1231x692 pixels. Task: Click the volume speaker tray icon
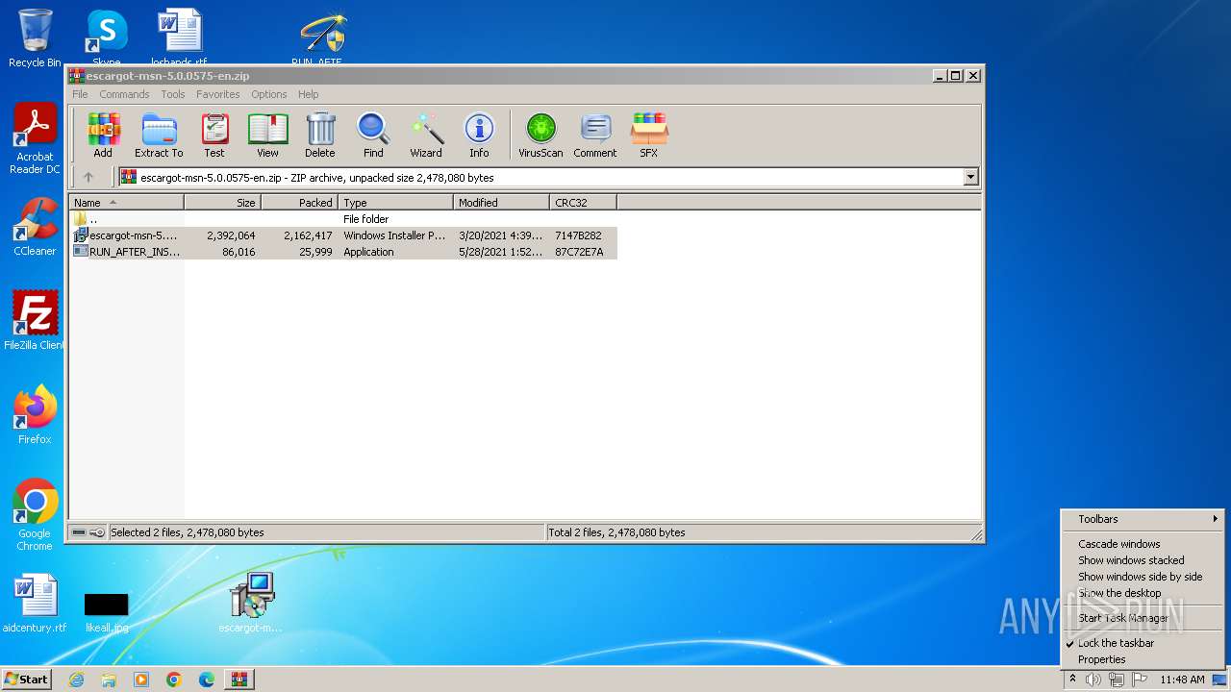pos(1093,680)
